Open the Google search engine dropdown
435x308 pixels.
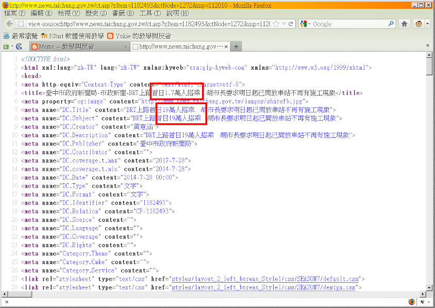tap(305, 24)
